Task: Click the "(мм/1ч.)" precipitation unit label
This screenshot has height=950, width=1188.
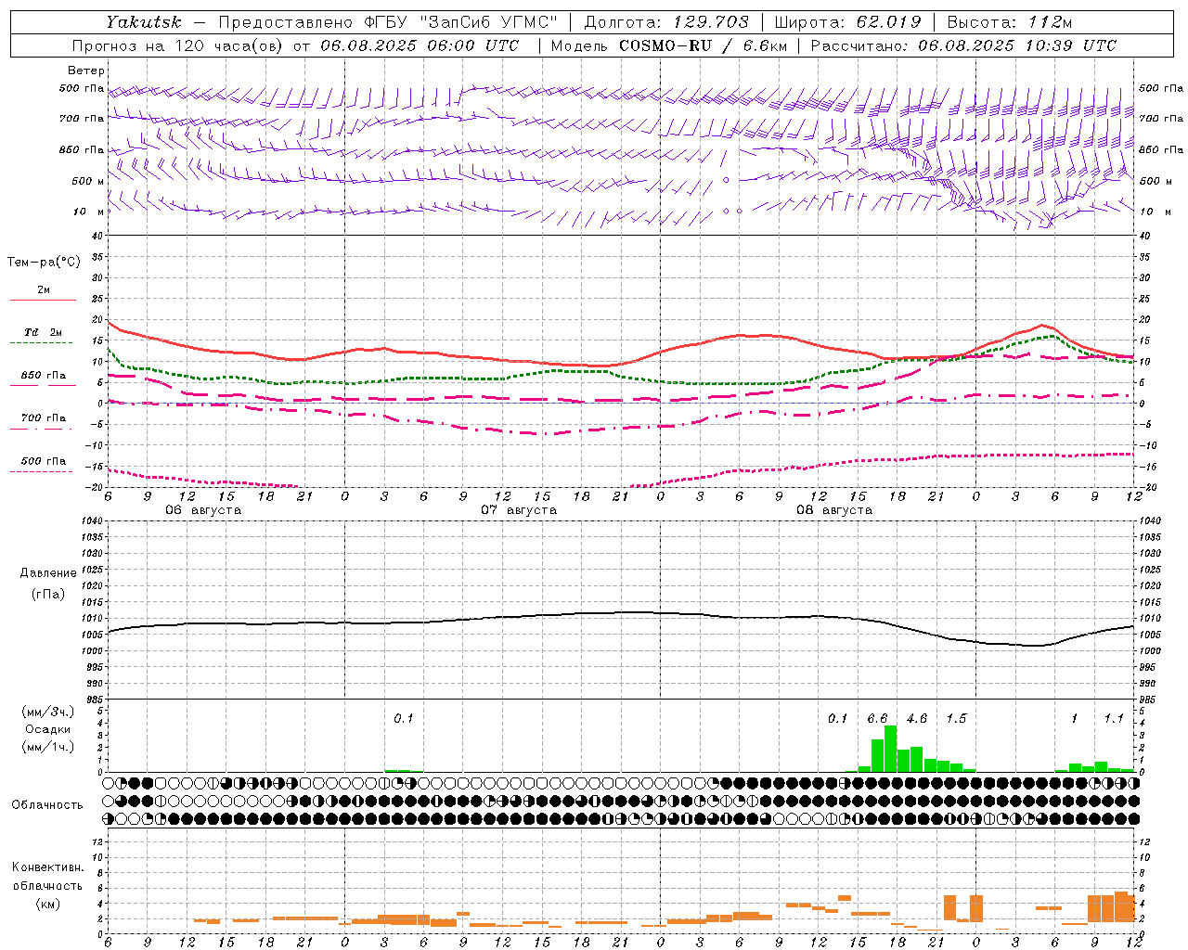Action: point(47,747)
